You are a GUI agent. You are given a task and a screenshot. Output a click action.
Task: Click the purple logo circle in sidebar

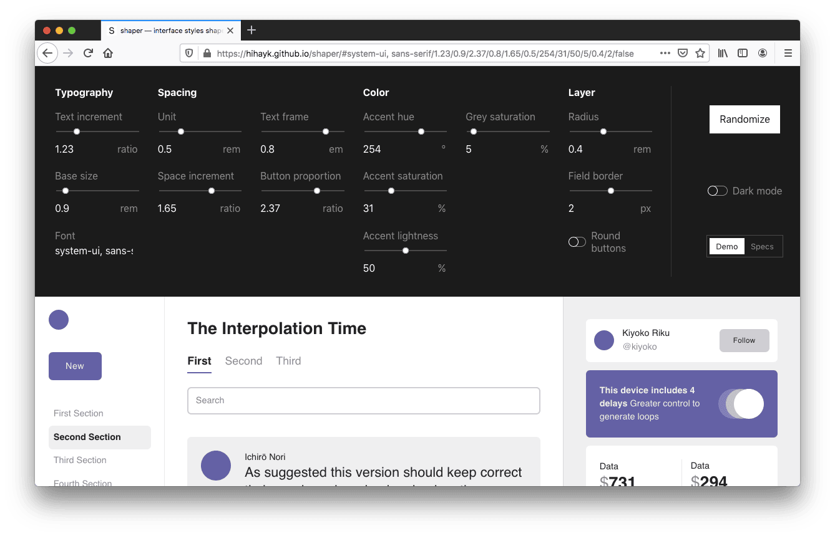tap(59, 320)
